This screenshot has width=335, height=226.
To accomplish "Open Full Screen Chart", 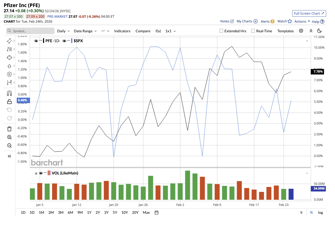I will (x=309, y=13).
